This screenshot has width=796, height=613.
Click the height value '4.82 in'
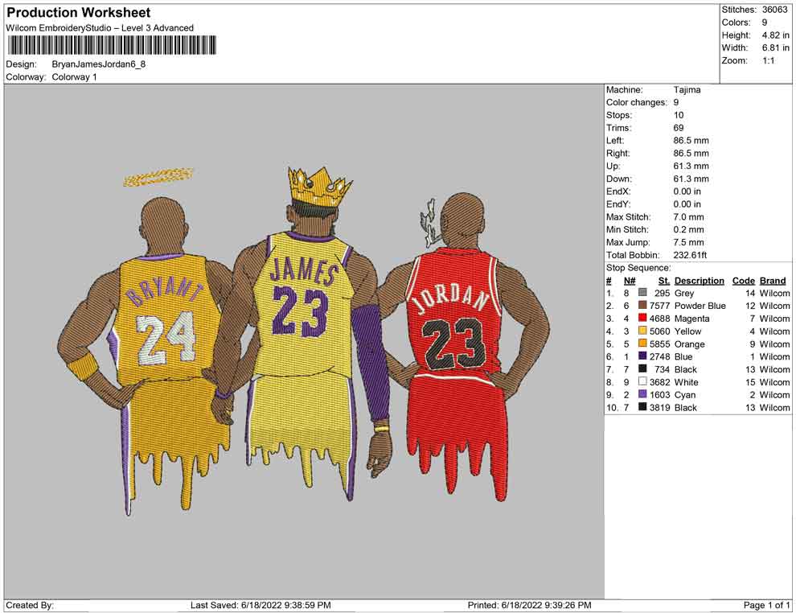click(775, 35)
